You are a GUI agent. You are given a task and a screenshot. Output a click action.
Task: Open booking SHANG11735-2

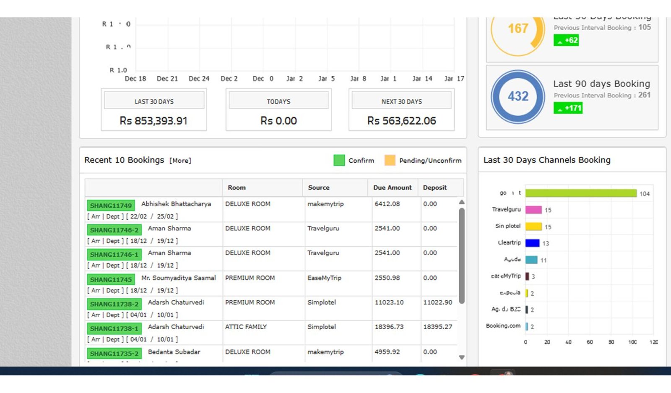click(114, 354)
